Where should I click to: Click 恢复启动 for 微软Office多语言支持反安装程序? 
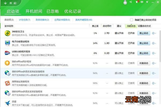coord(144,73)
